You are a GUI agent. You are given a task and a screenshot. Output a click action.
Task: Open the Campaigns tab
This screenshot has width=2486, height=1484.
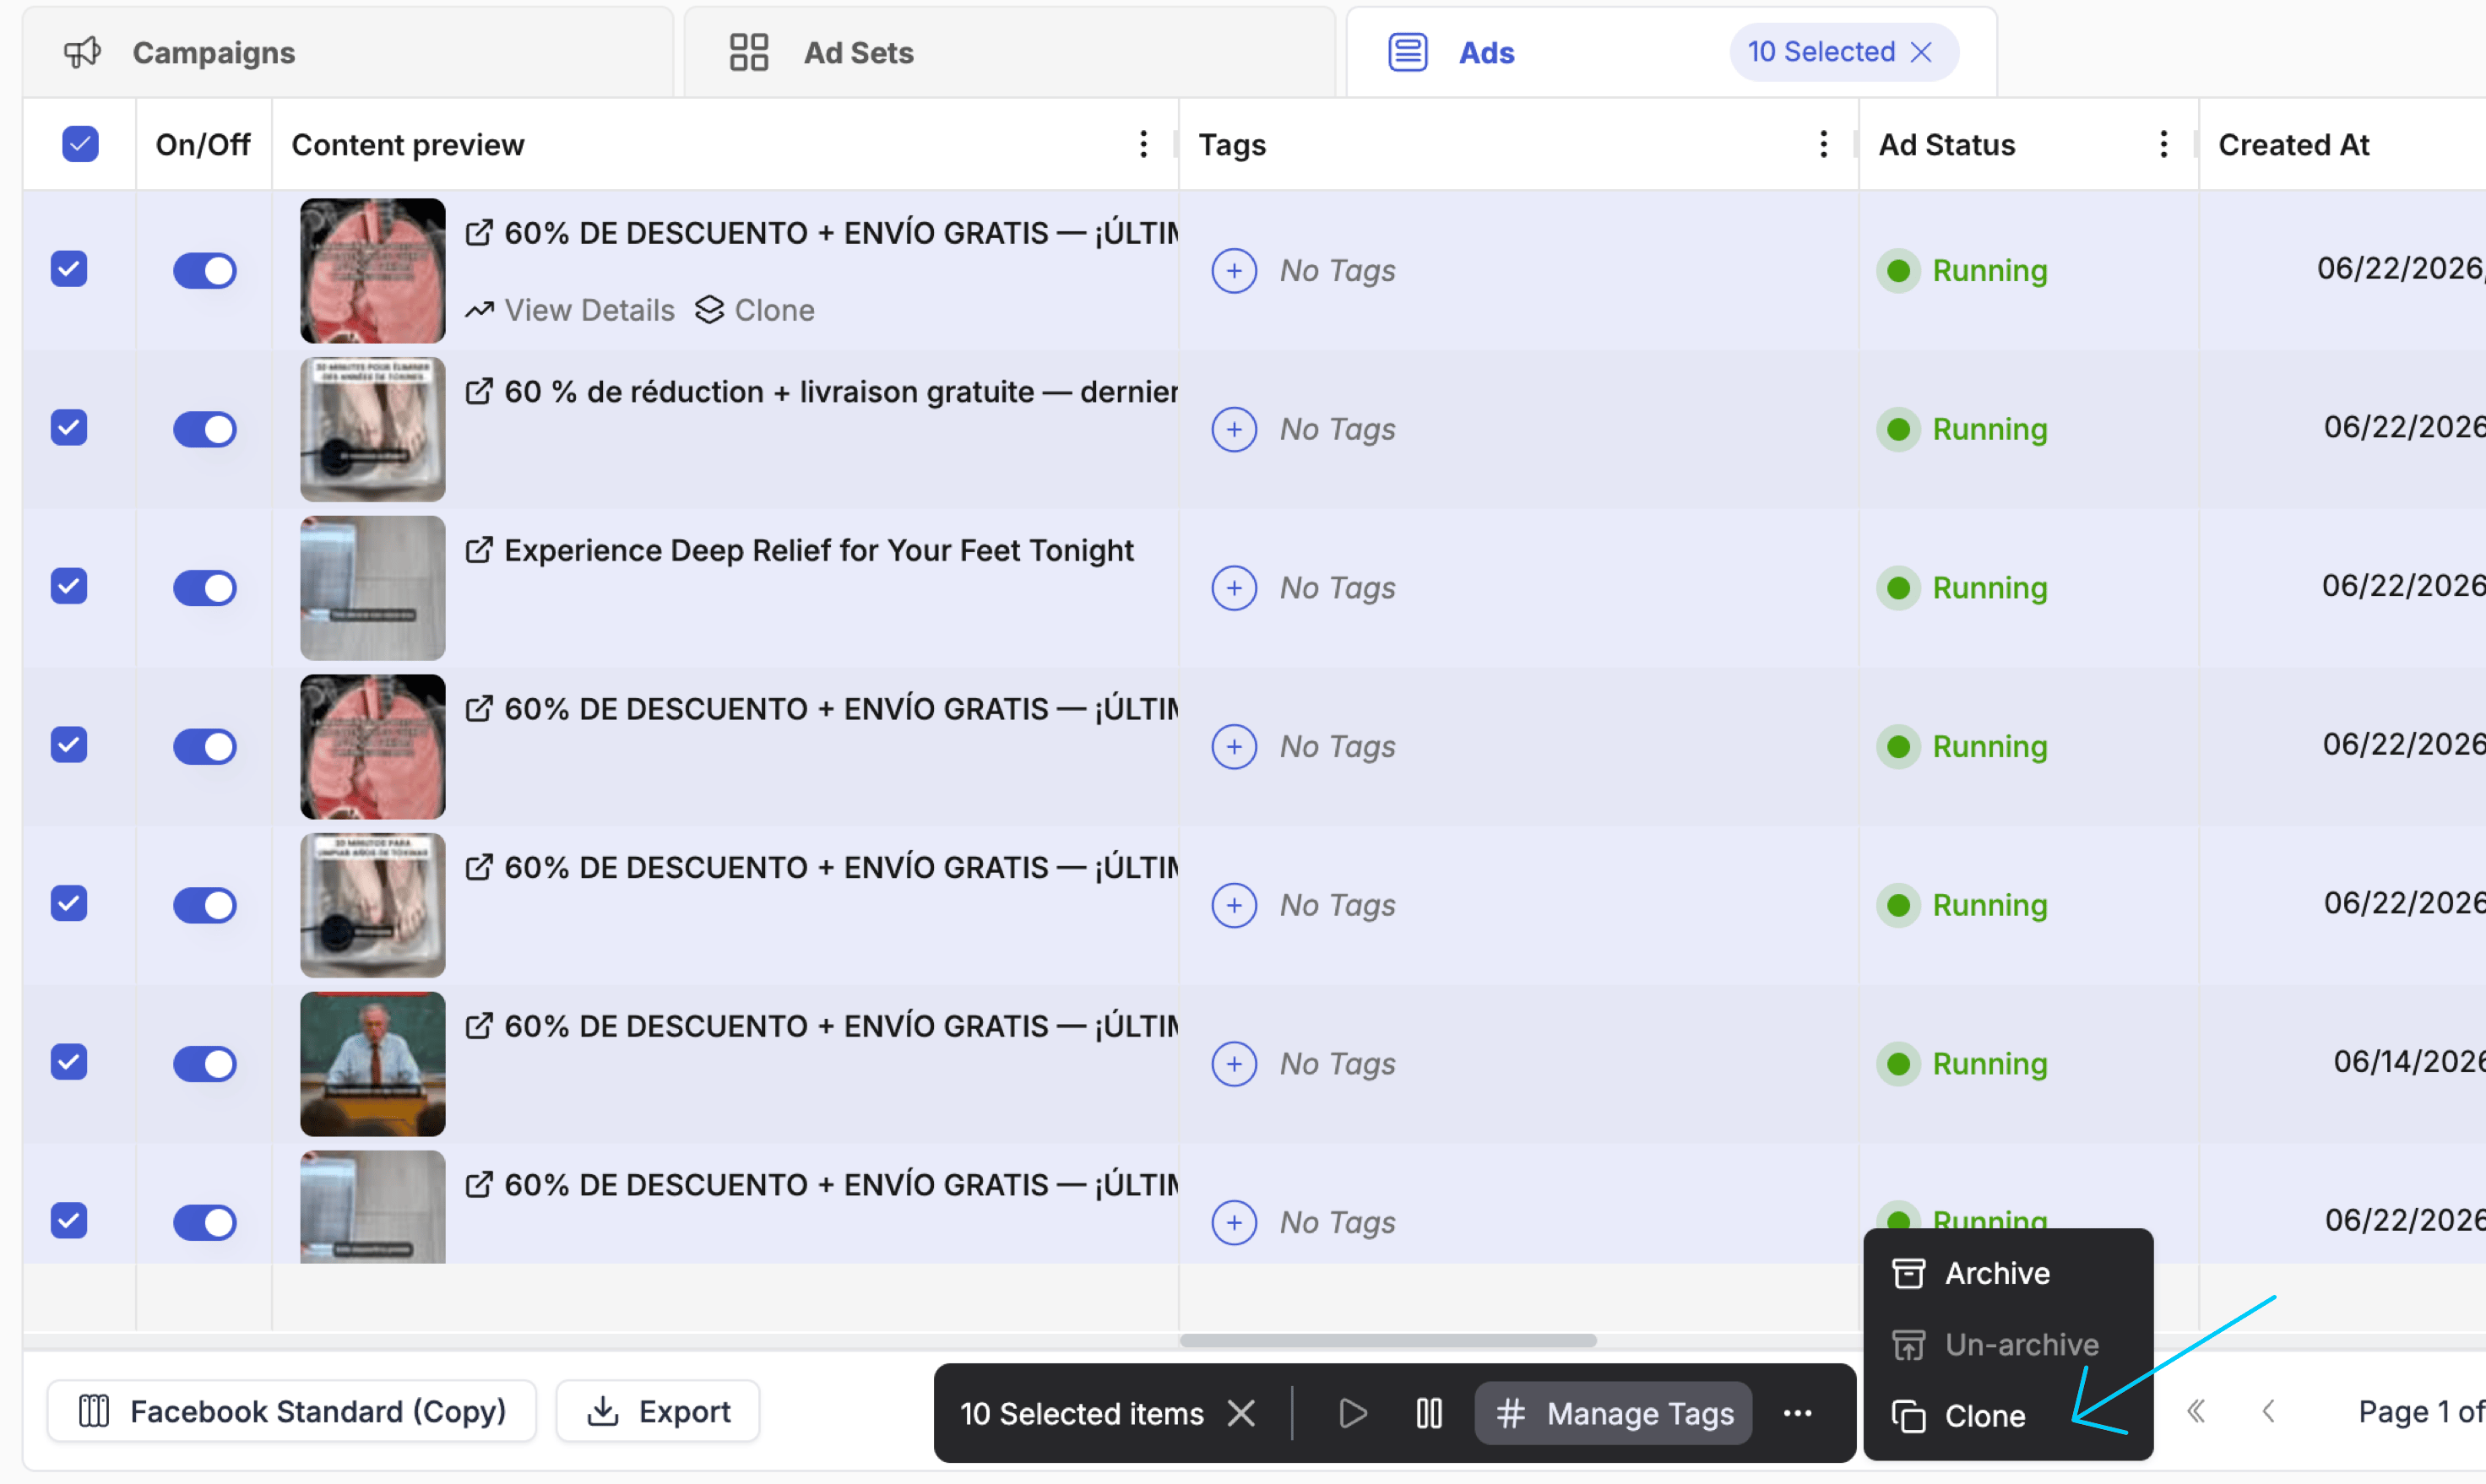(347, 52)
